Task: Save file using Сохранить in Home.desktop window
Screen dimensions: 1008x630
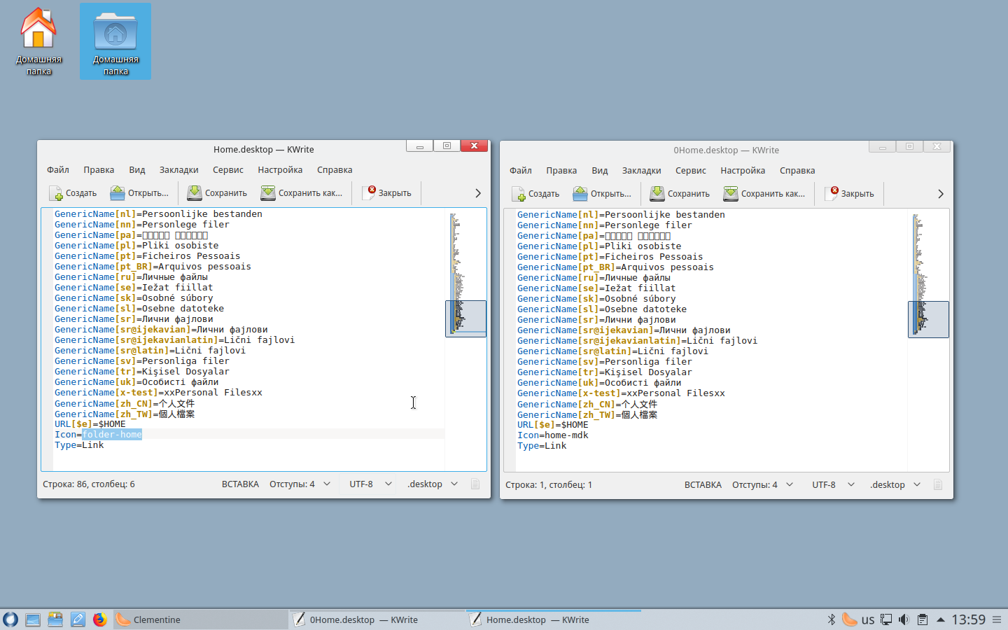Action: 217,193
